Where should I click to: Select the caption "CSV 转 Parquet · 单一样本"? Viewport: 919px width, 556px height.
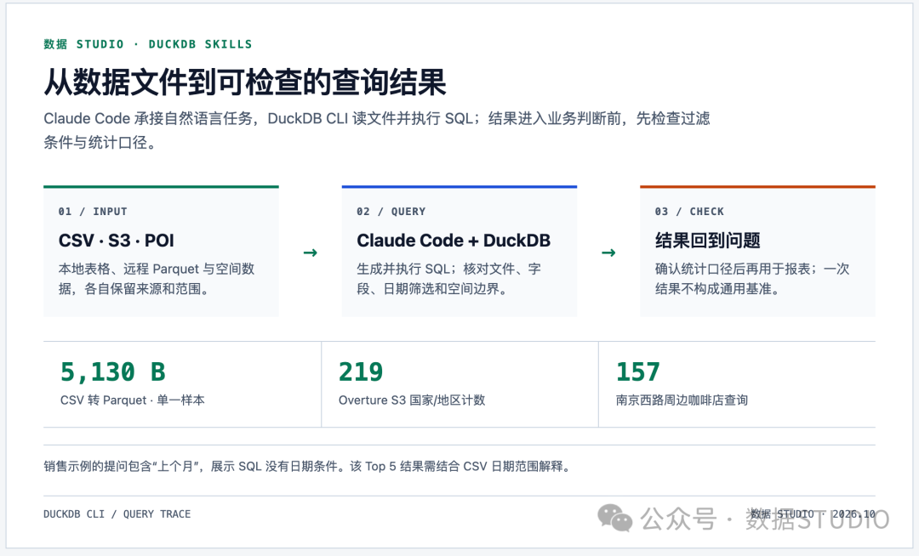133,400
